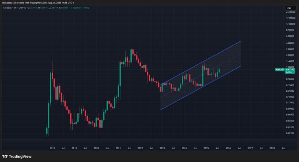Click the TradingView logo in the footer
The height and width of the screenshot is (162, 299).
[x=17, y=156]
